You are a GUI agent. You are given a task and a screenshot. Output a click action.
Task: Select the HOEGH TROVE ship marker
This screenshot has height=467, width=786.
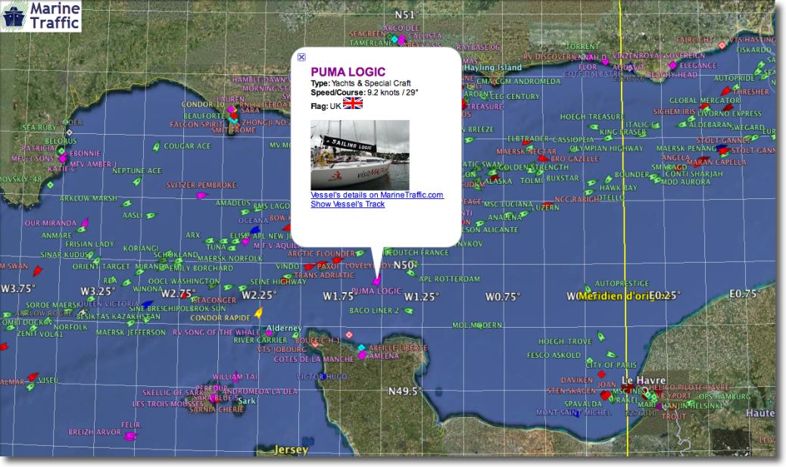pyautogui.click(x=601, y=336)
